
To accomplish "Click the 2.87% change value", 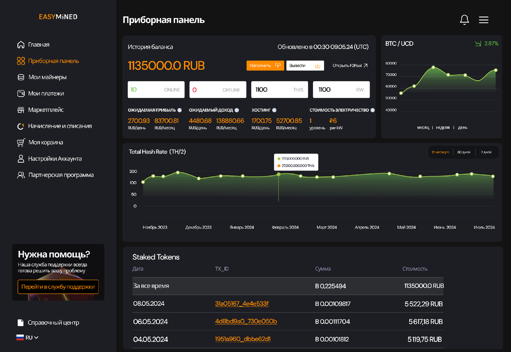I will (491, 43).
